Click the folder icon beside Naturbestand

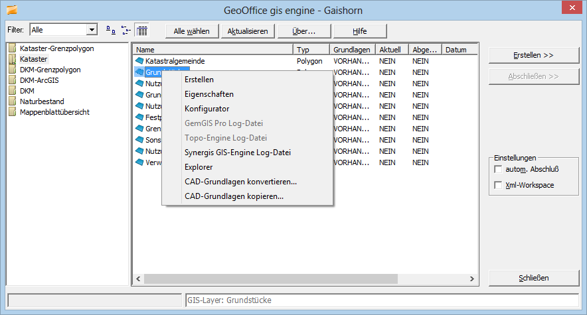(13, 101)
